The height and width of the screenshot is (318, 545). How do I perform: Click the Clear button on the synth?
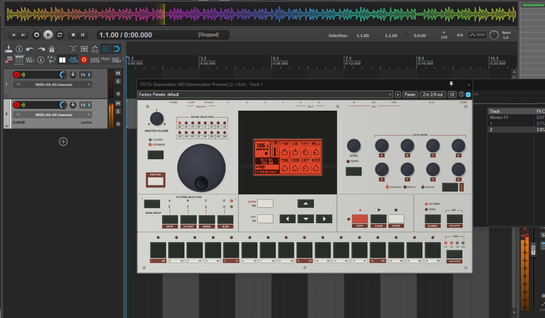pyautogui.click(x=378, y=219)
